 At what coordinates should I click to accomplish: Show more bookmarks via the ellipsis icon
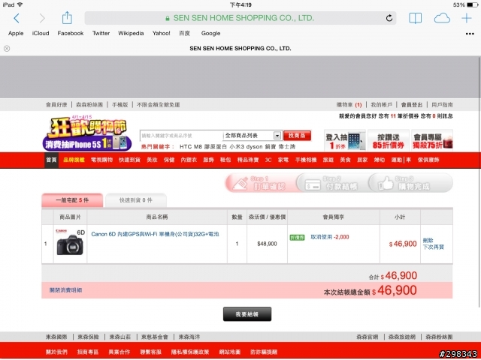tap(470, 34)
